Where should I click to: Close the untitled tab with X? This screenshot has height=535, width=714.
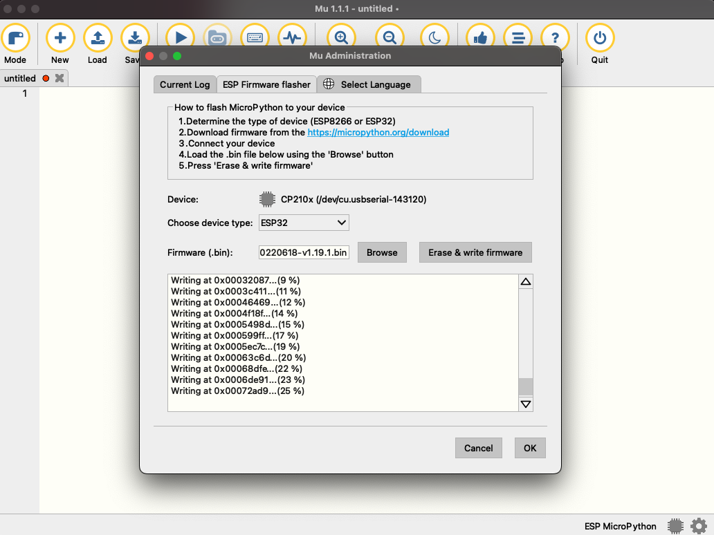tap(59, 78)
